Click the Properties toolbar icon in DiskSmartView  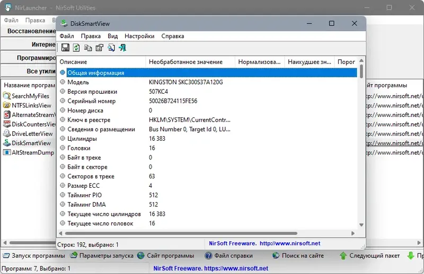100,48
